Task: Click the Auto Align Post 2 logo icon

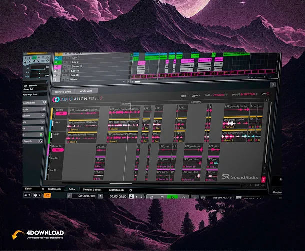Action: coord(56,99)
